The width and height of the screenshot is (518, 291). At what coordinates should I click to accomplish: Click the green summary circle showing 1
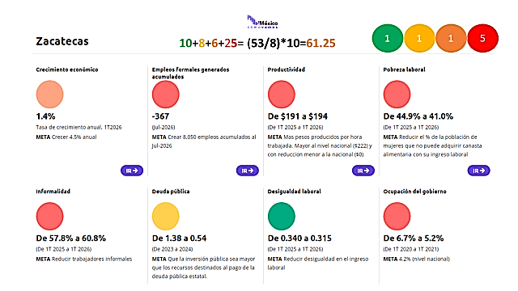tap(388, 38)
